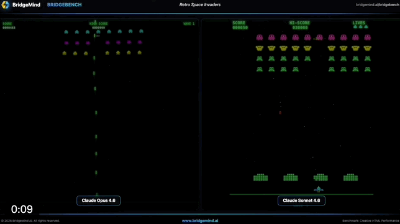
Task: Click the red enemy bullet in Sonnet game
Action: (280, 113)
